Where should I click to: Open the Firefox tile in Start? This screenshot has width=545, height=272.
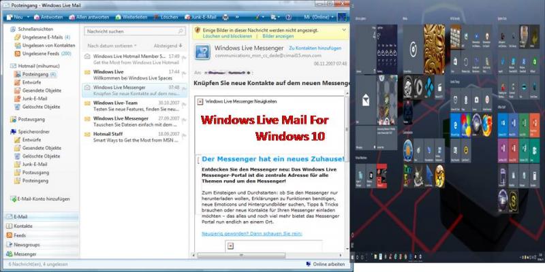(487, 124)
